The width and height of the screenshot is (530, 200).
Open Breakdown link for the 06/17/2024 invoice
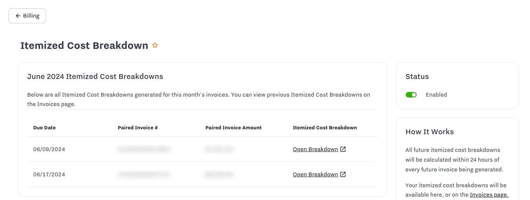pyautogui.click(x=315, y=174)
